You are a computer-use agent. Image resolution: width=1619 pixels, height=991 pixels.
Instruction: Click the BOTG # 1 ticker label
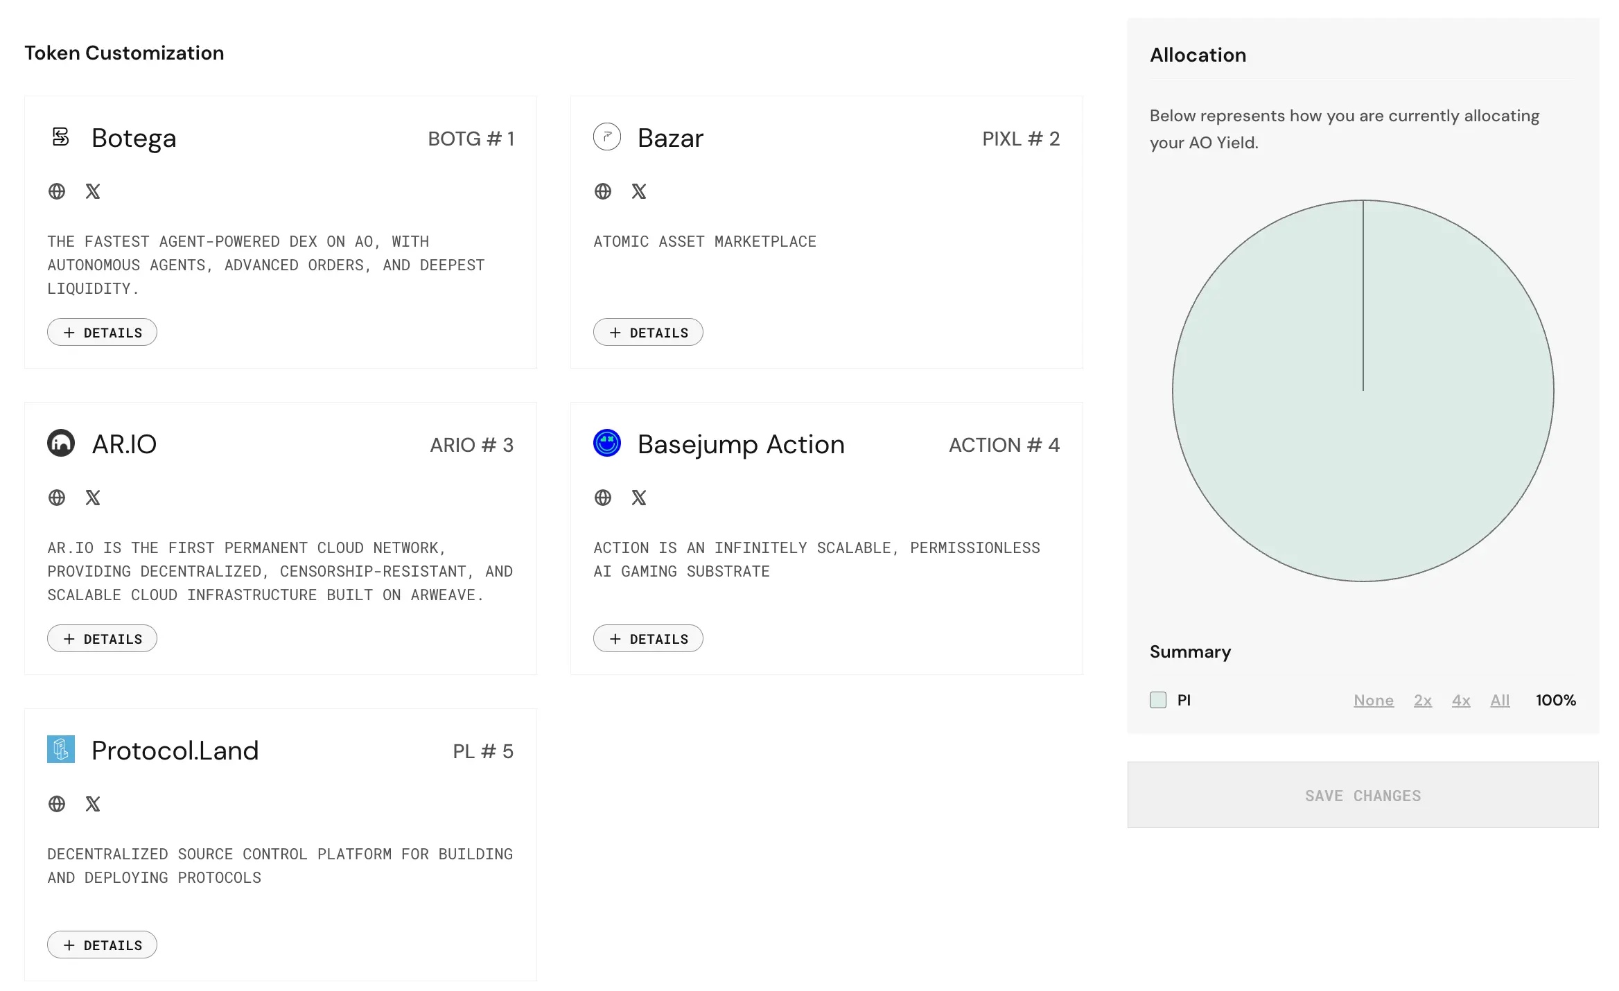(471, 139)
